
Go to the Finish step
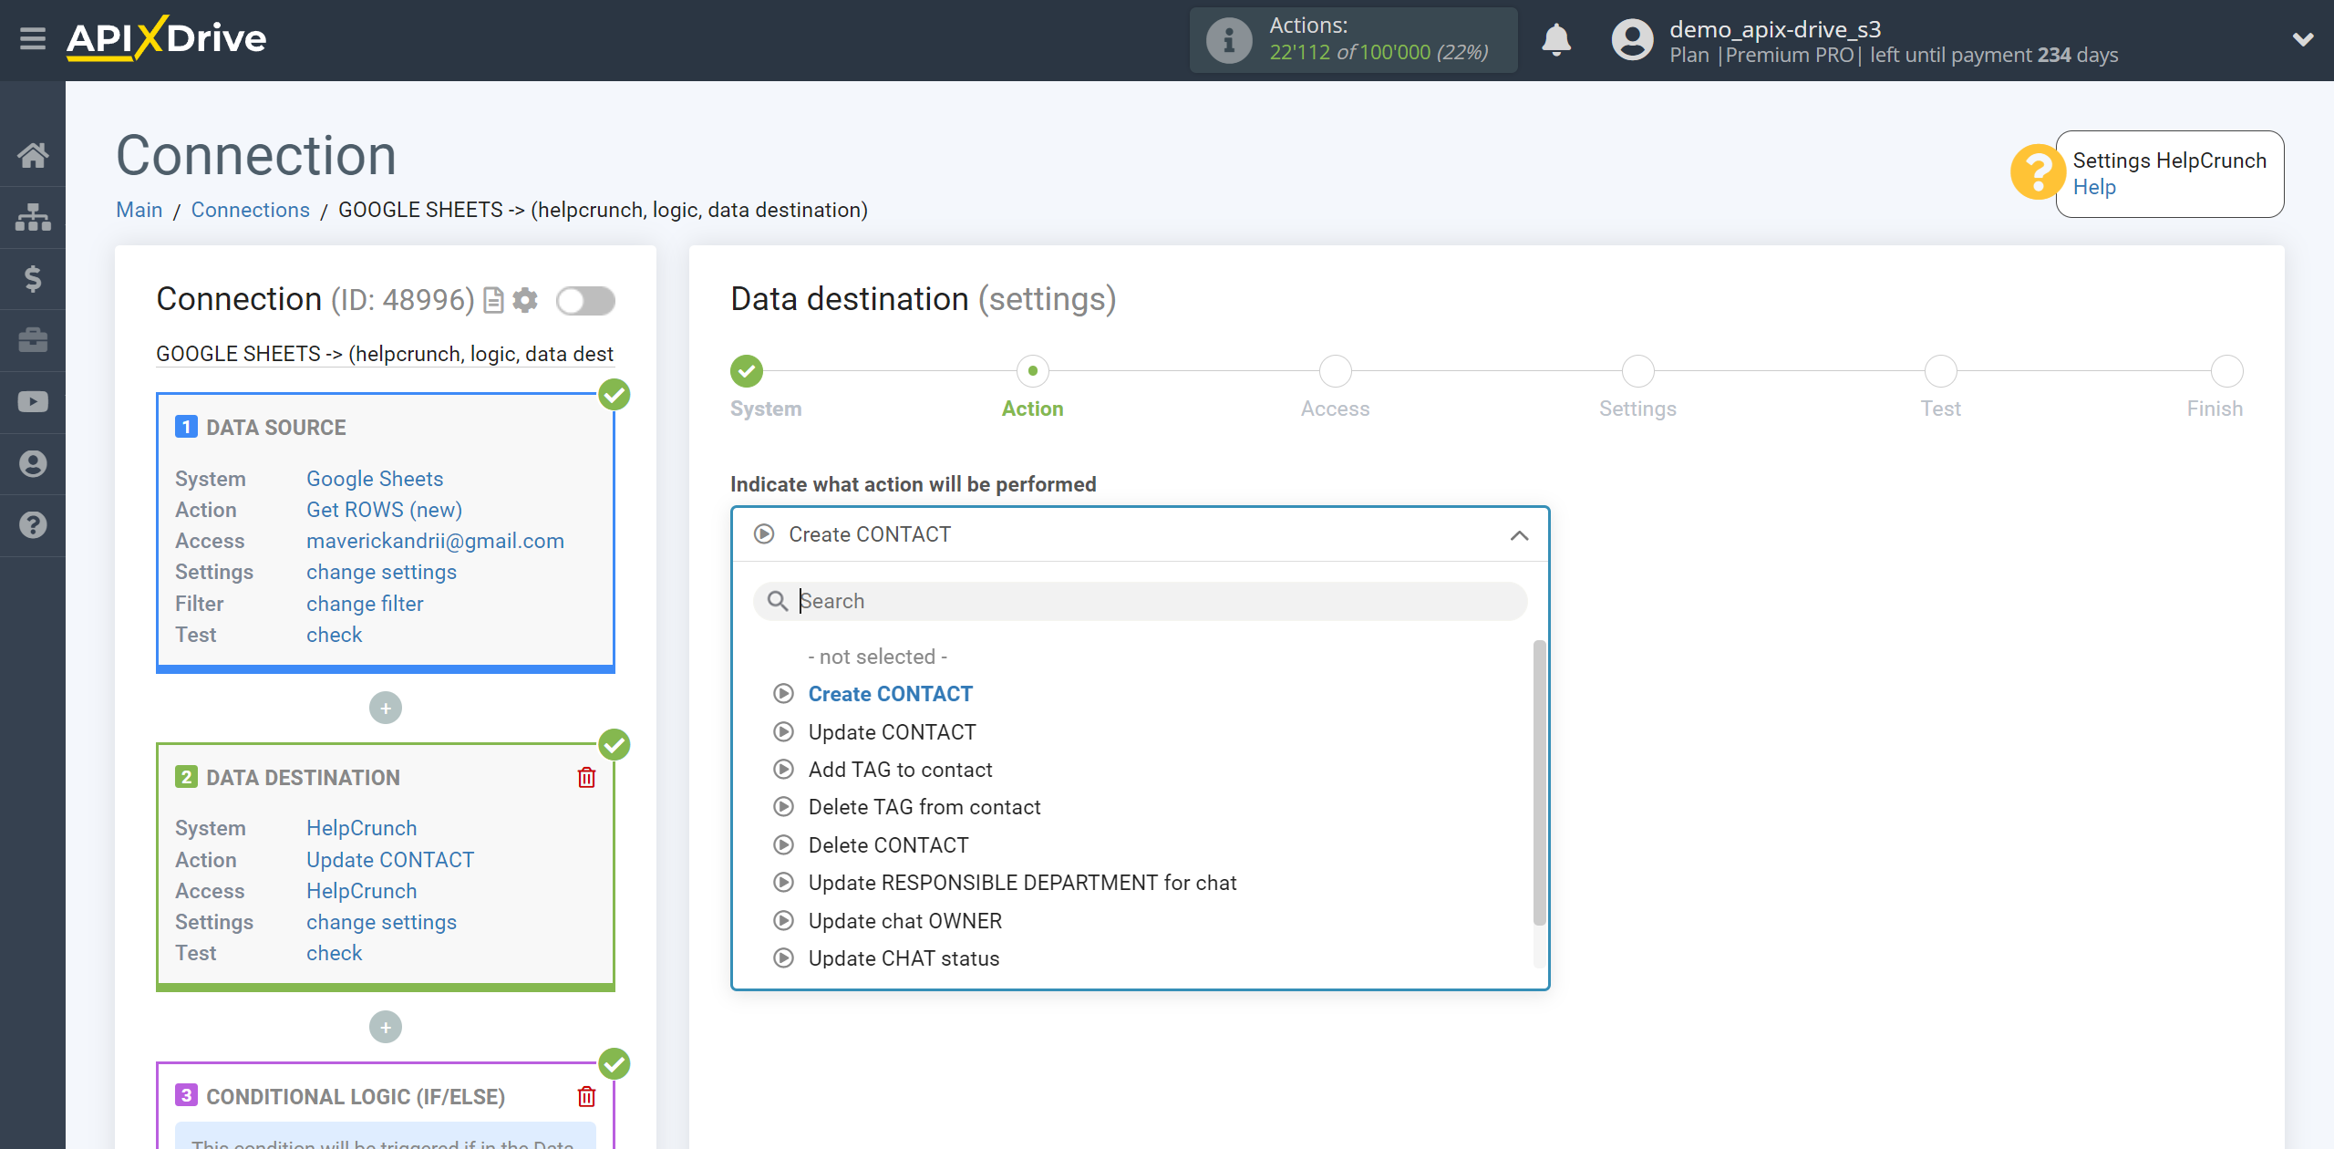click(x=2226, y=371)
